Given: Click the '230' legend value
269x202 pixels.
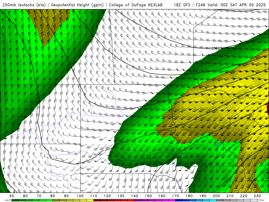Looking at the screenshot, I should [x=257, y=196].
